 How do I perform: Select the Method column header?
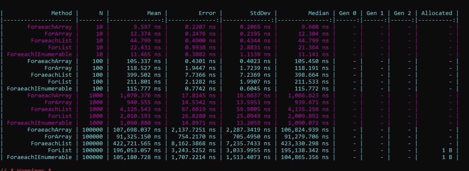point(62,13)
